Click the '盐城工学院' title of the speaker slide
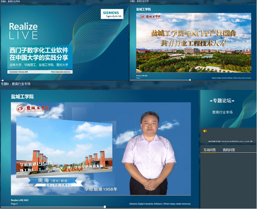This screenshot has height=209, width=257. coord(22,97)
